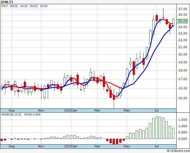
Task: Click the 1.000 MACD axis label
Action: tap(183, 126)
